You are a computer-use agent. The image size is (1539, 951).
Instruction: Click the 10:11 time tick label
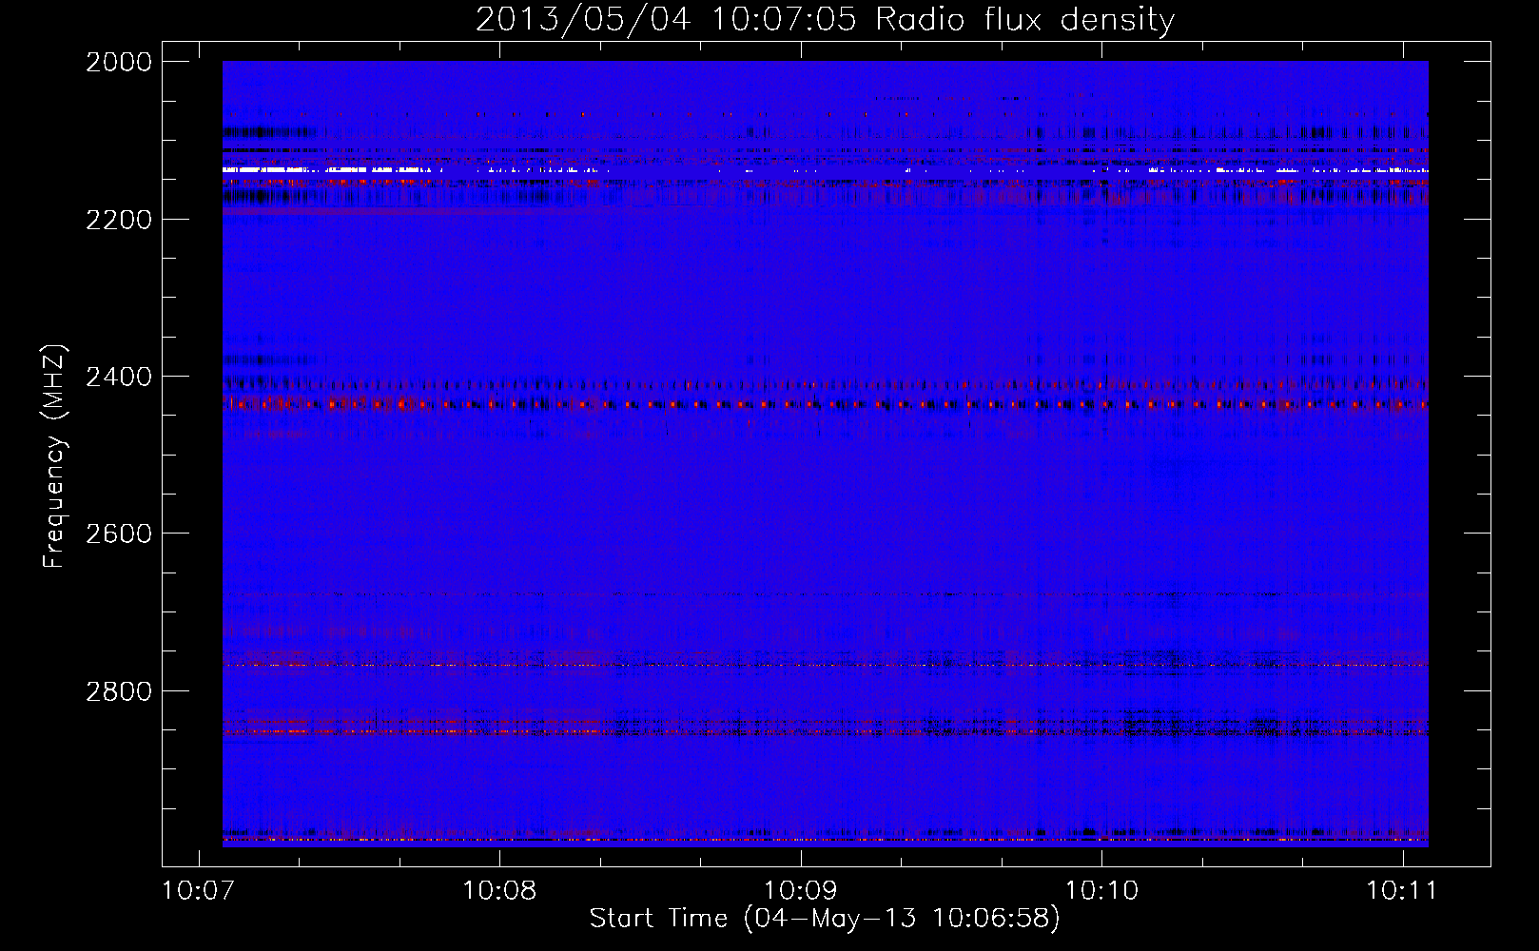pyautogui.click(x=1402, y=890)
